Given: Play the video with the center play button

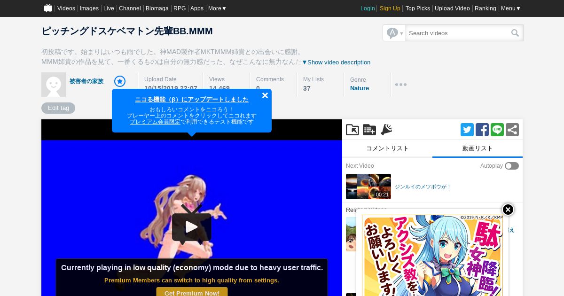Looking at the screenshot, I should (x=192, y=227).
